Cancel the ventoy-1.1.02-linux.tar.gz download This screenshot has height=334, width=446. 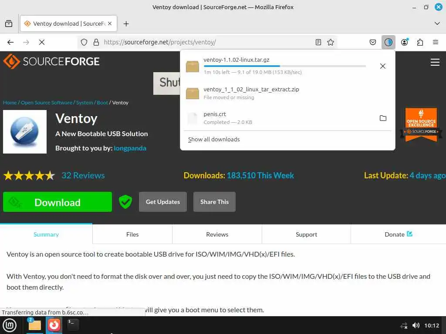pyautogui.click(x=383, y=66)
